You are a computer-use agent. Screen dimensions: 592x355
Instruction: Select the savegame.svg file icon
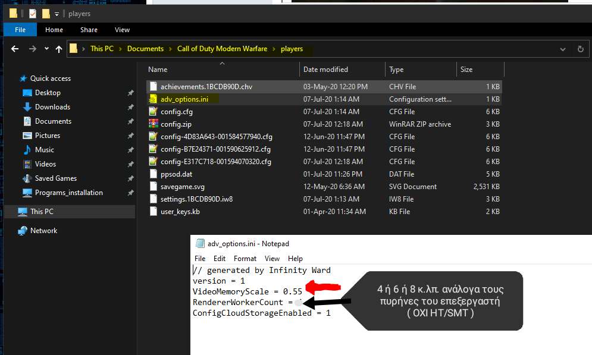tap(154, 186)
